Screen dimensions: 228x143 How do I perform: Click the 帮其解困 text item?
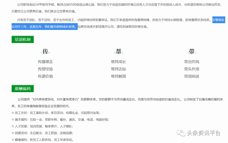click(x=119, y=76)
